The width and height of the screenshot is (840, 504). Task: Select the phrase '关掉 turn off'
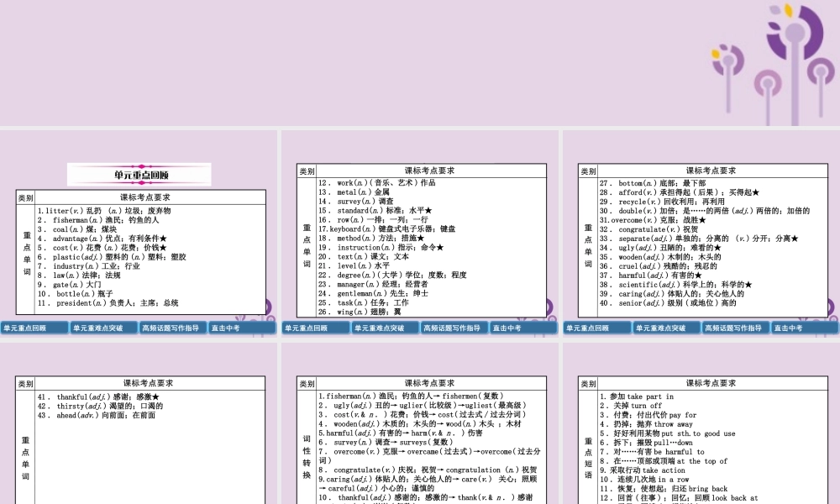tap(631, 406)
